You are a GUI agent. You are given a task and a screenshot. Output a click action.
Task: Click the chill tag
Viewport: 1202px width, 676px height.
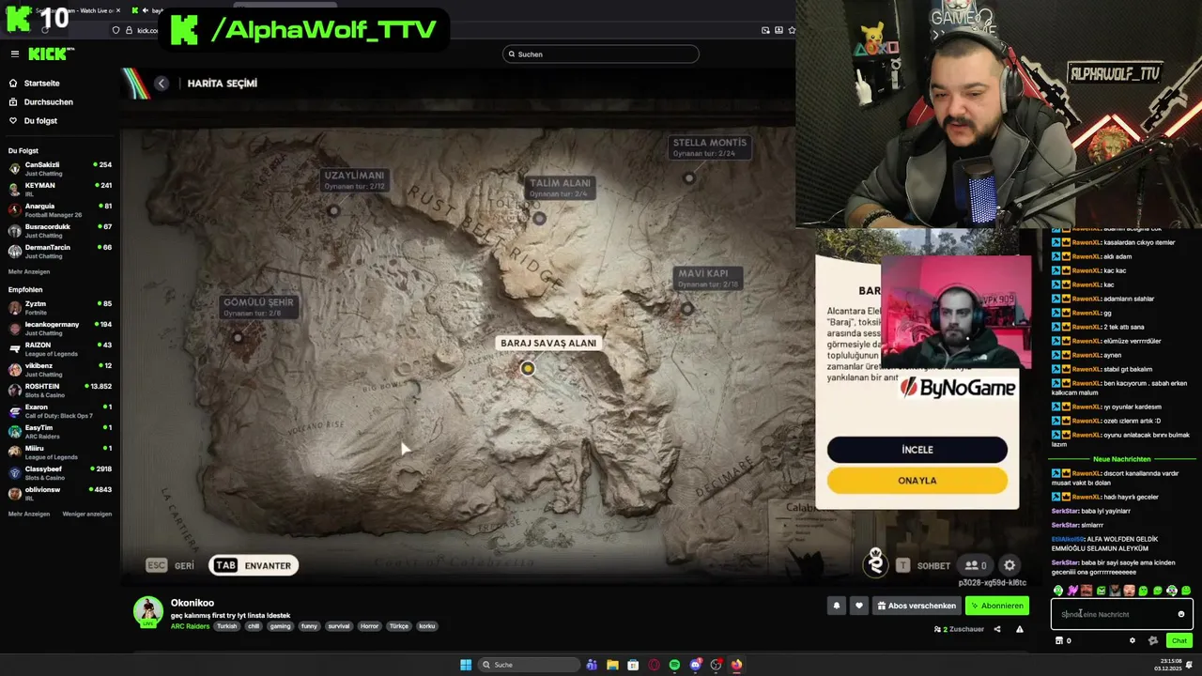point(254,626)
